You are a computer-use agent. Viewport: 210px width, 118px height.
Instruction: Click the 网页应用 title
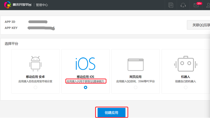[136, 77]
